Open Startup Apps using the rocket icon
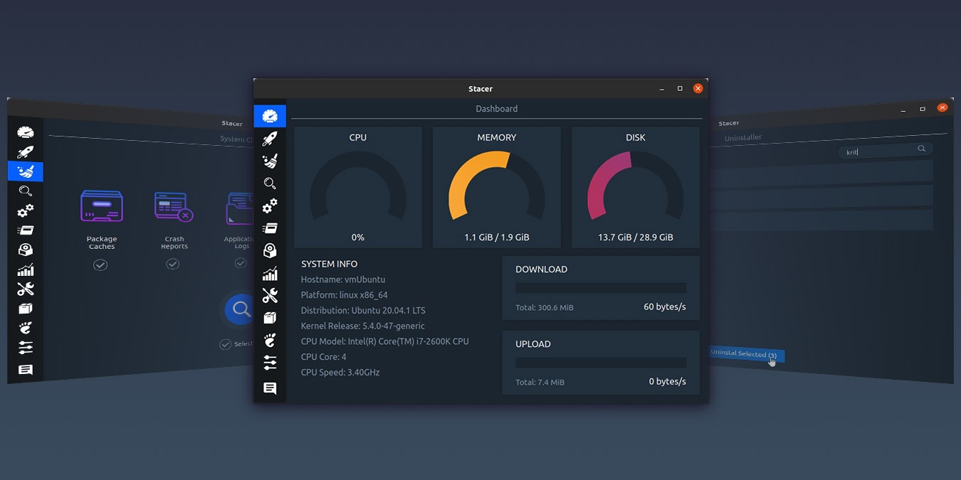 pyautogui.click(x=270, y=138)
